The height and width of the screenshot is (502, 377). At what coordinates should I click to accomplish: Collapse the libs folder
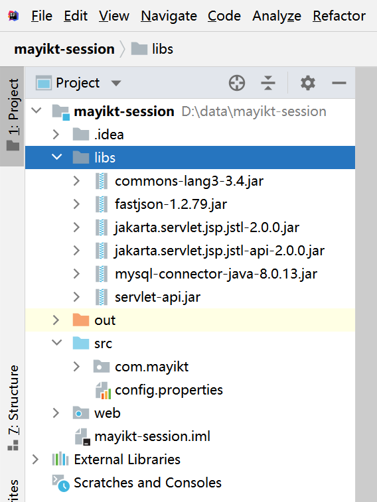[56, 157]
